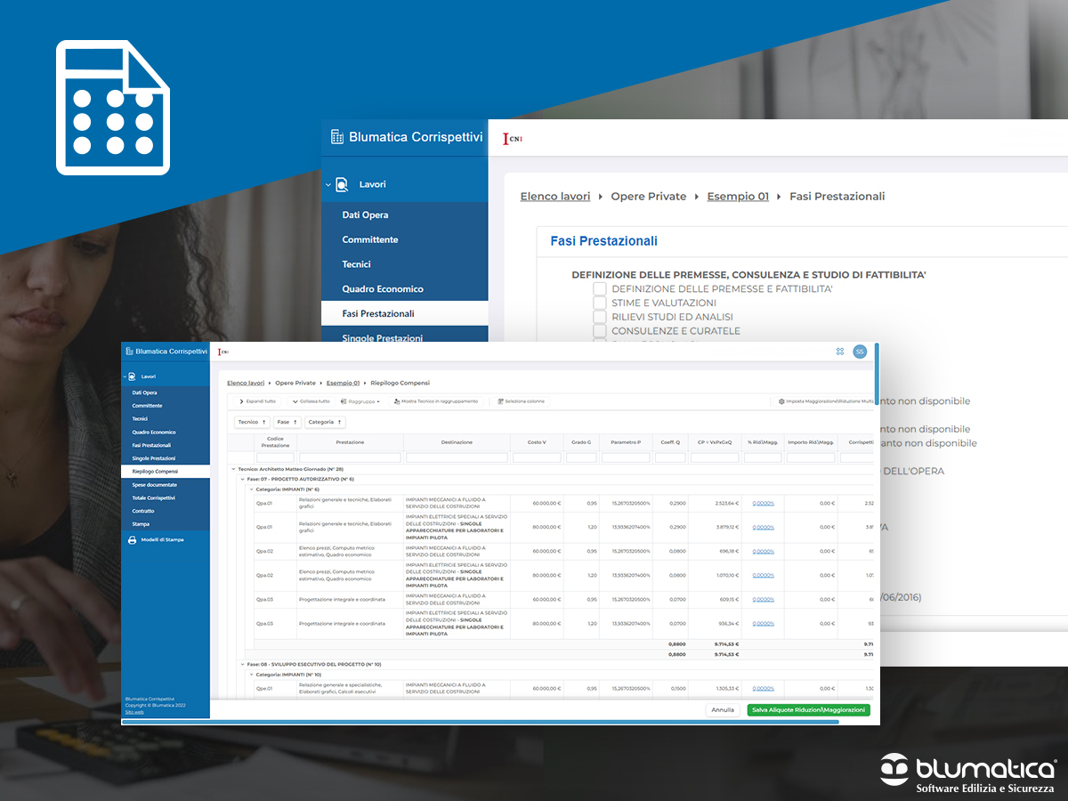1068x801 pixels.
Task: Click the CNI logo in the front window header
Action: click(222, 352)
